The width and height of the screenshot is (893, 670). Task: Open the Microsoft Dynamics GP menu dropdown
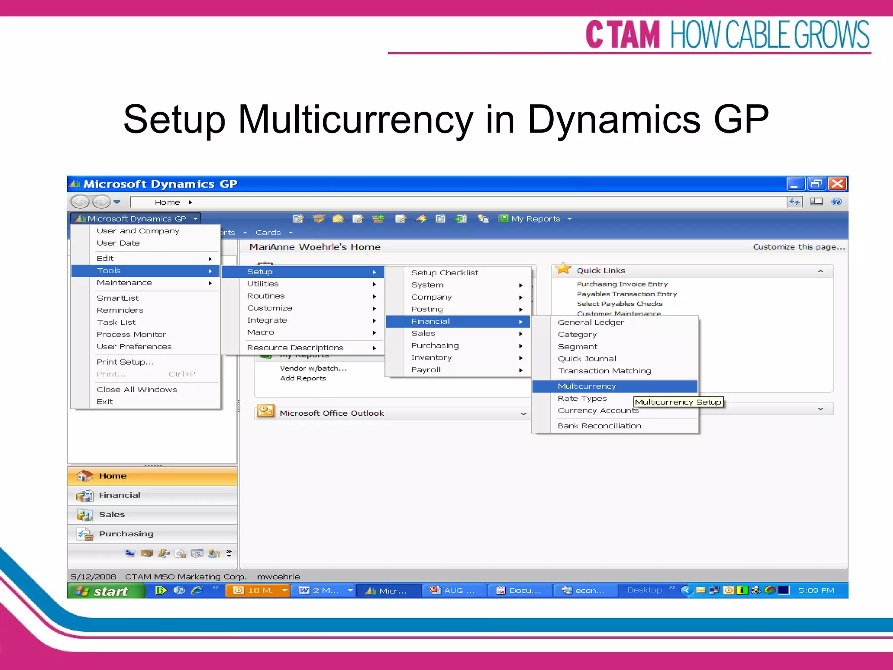tap(136, 219)
